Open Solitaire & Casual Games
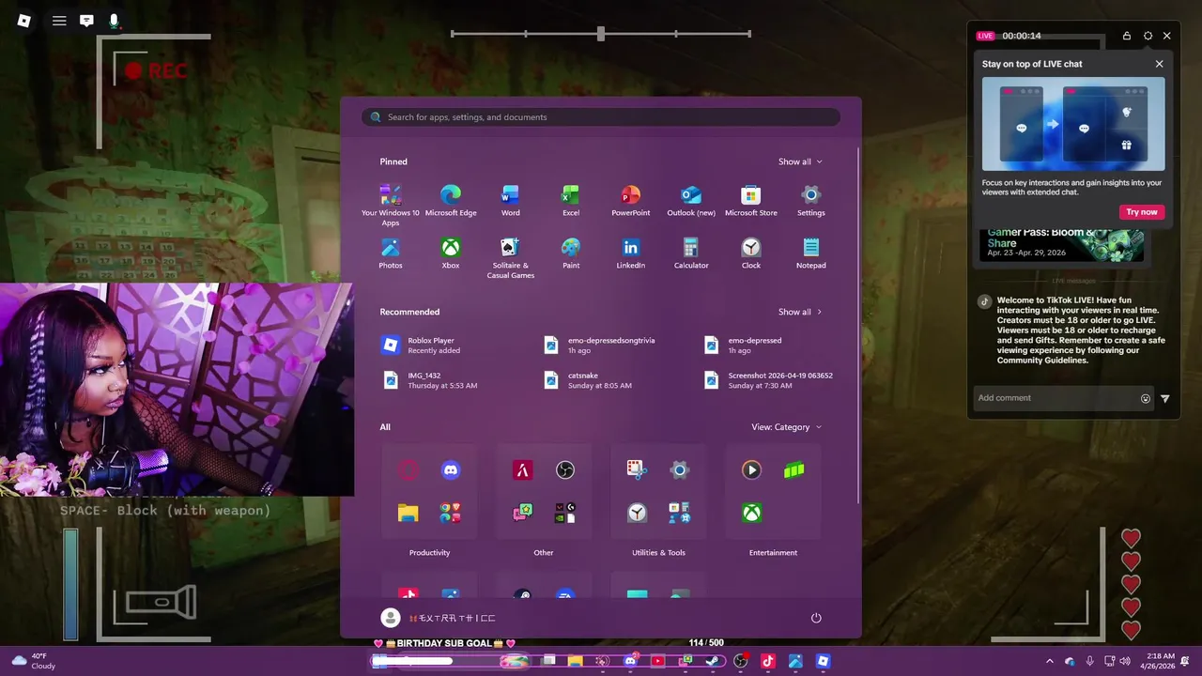The image size is (1202, 676). click(510, 258)
